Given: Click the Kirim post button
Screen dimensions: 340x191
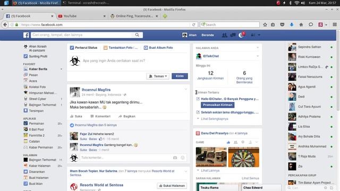Looking at the screenshot, I should pos(180,76).
